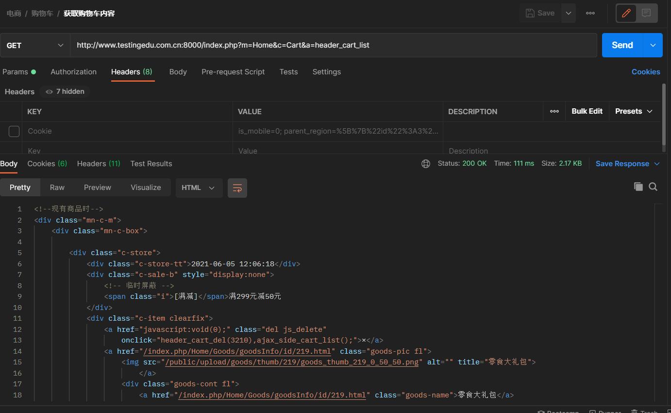
Task: Open response Headers (11) tab
Action: coord(99,164)
